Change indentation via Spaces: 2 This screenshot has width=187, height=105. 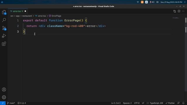coord(127,103)
